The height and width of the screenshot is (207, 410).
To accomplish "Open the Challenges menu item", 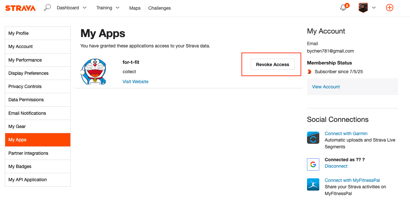I will click(x=159, y=8).
